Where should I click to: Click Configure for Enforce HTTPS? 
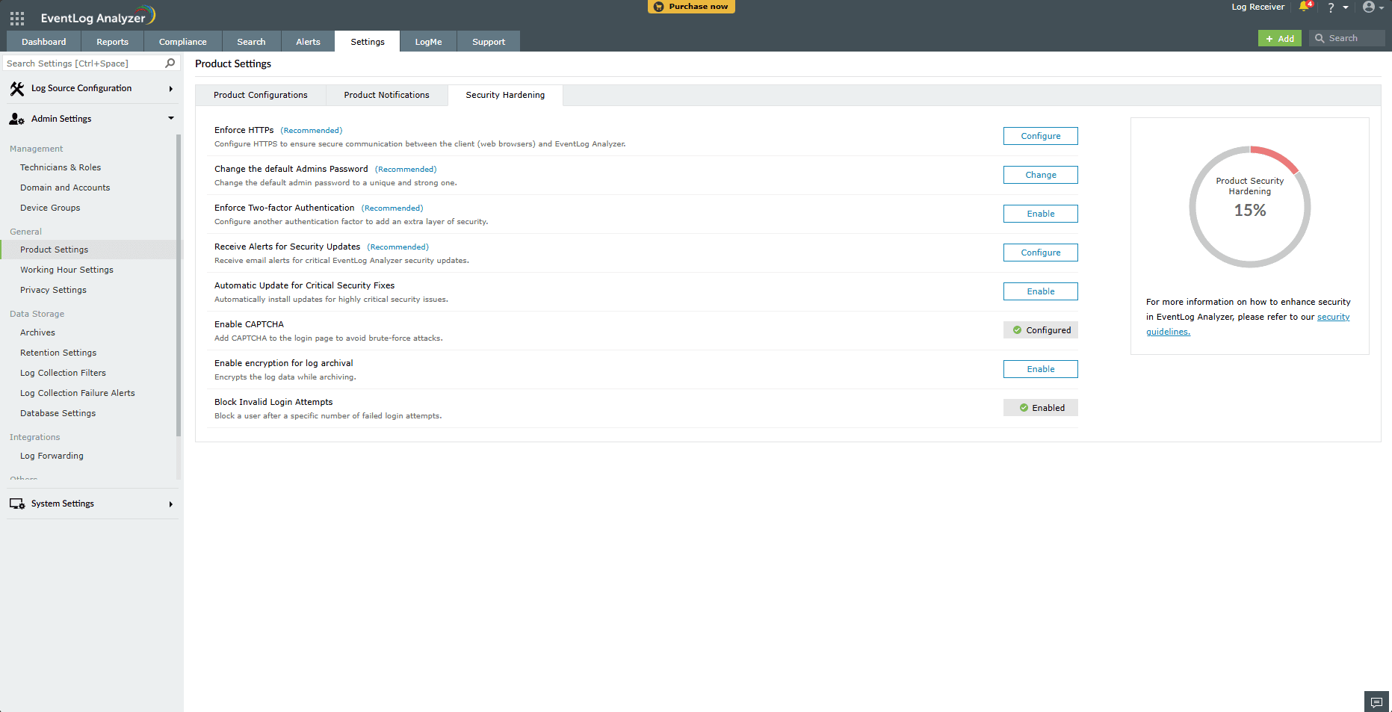click(1041, 136)
